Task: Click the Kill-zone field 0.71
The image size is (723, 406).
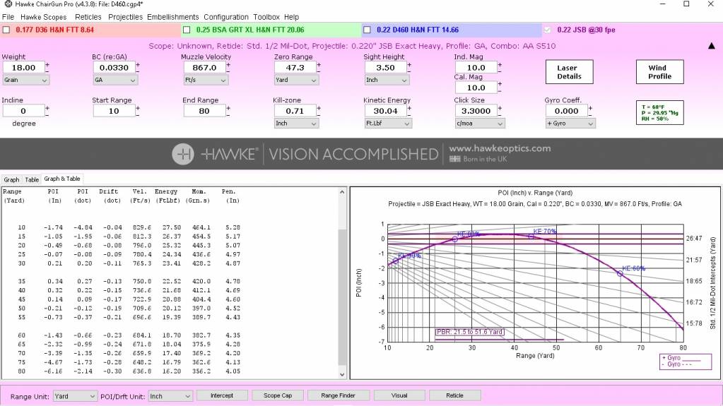Action: click(x=295, y=111)
